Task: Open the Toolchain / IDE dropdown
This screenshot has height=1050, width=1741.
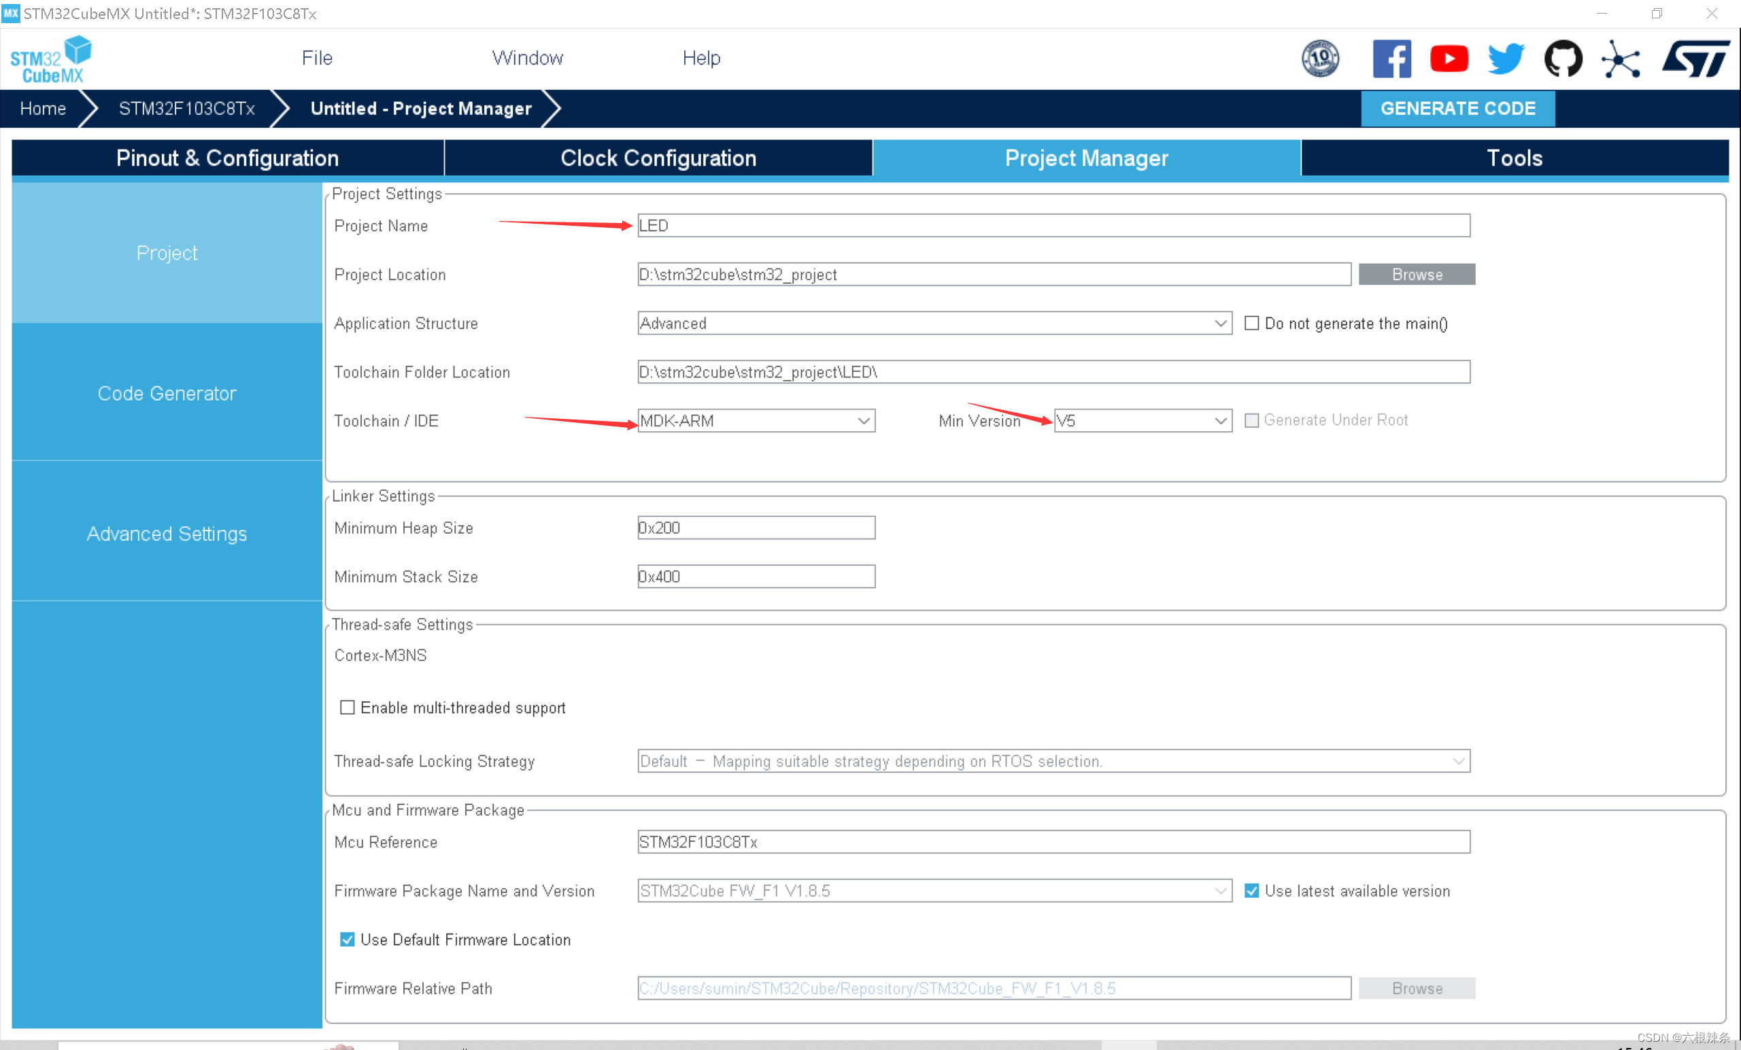Action: pyautogui.click(x=862, y=420)
